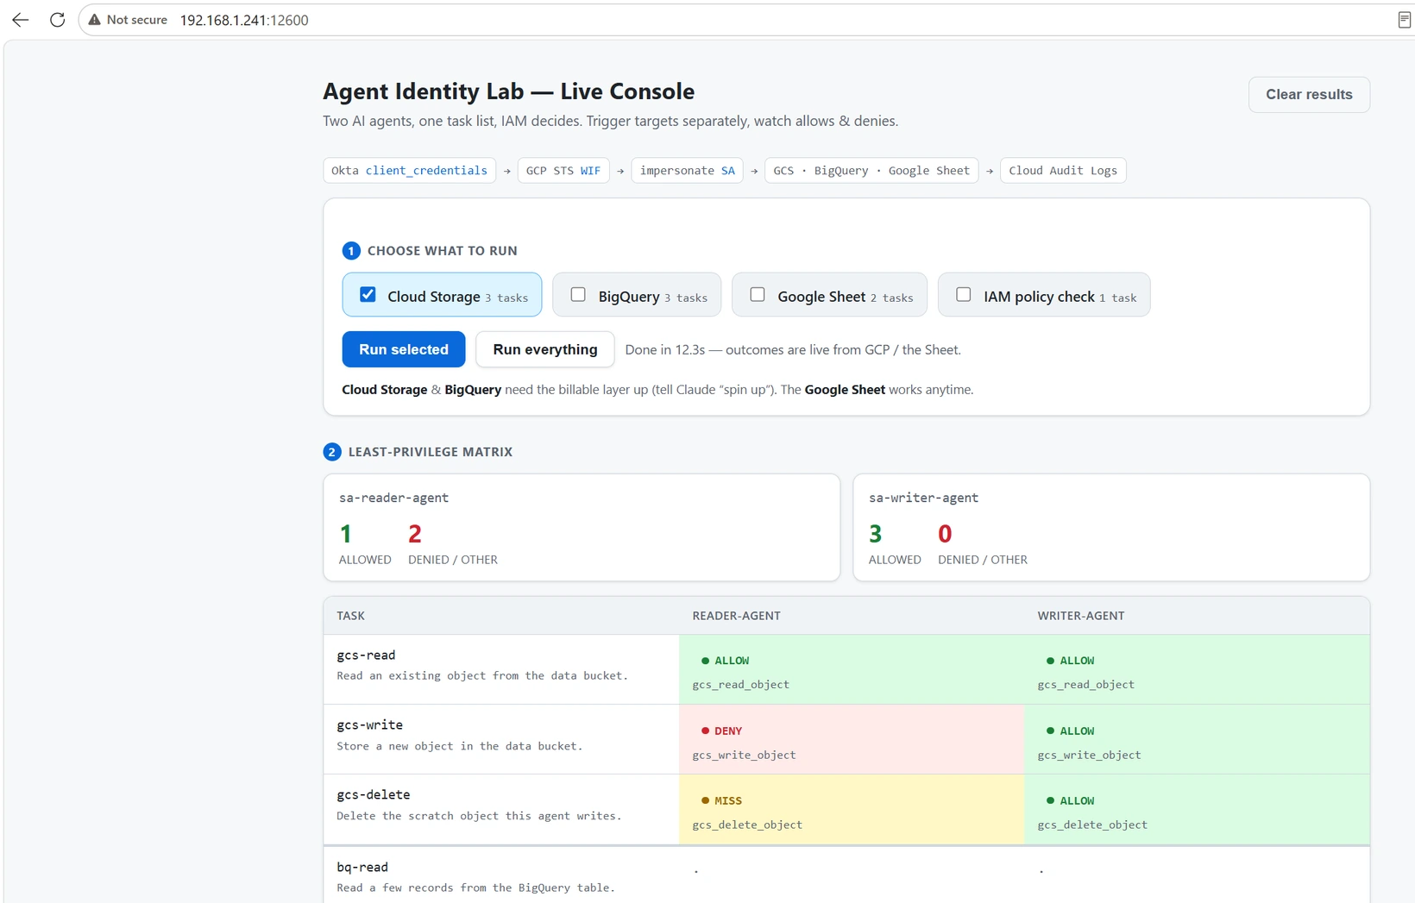Select the bq-read task row name
The width and height of the screenshot is (1415, 903).
click(362, 868)
